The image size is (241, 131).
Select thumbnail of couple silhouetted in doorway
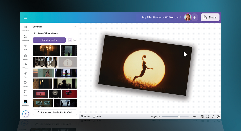click(66, 73)
